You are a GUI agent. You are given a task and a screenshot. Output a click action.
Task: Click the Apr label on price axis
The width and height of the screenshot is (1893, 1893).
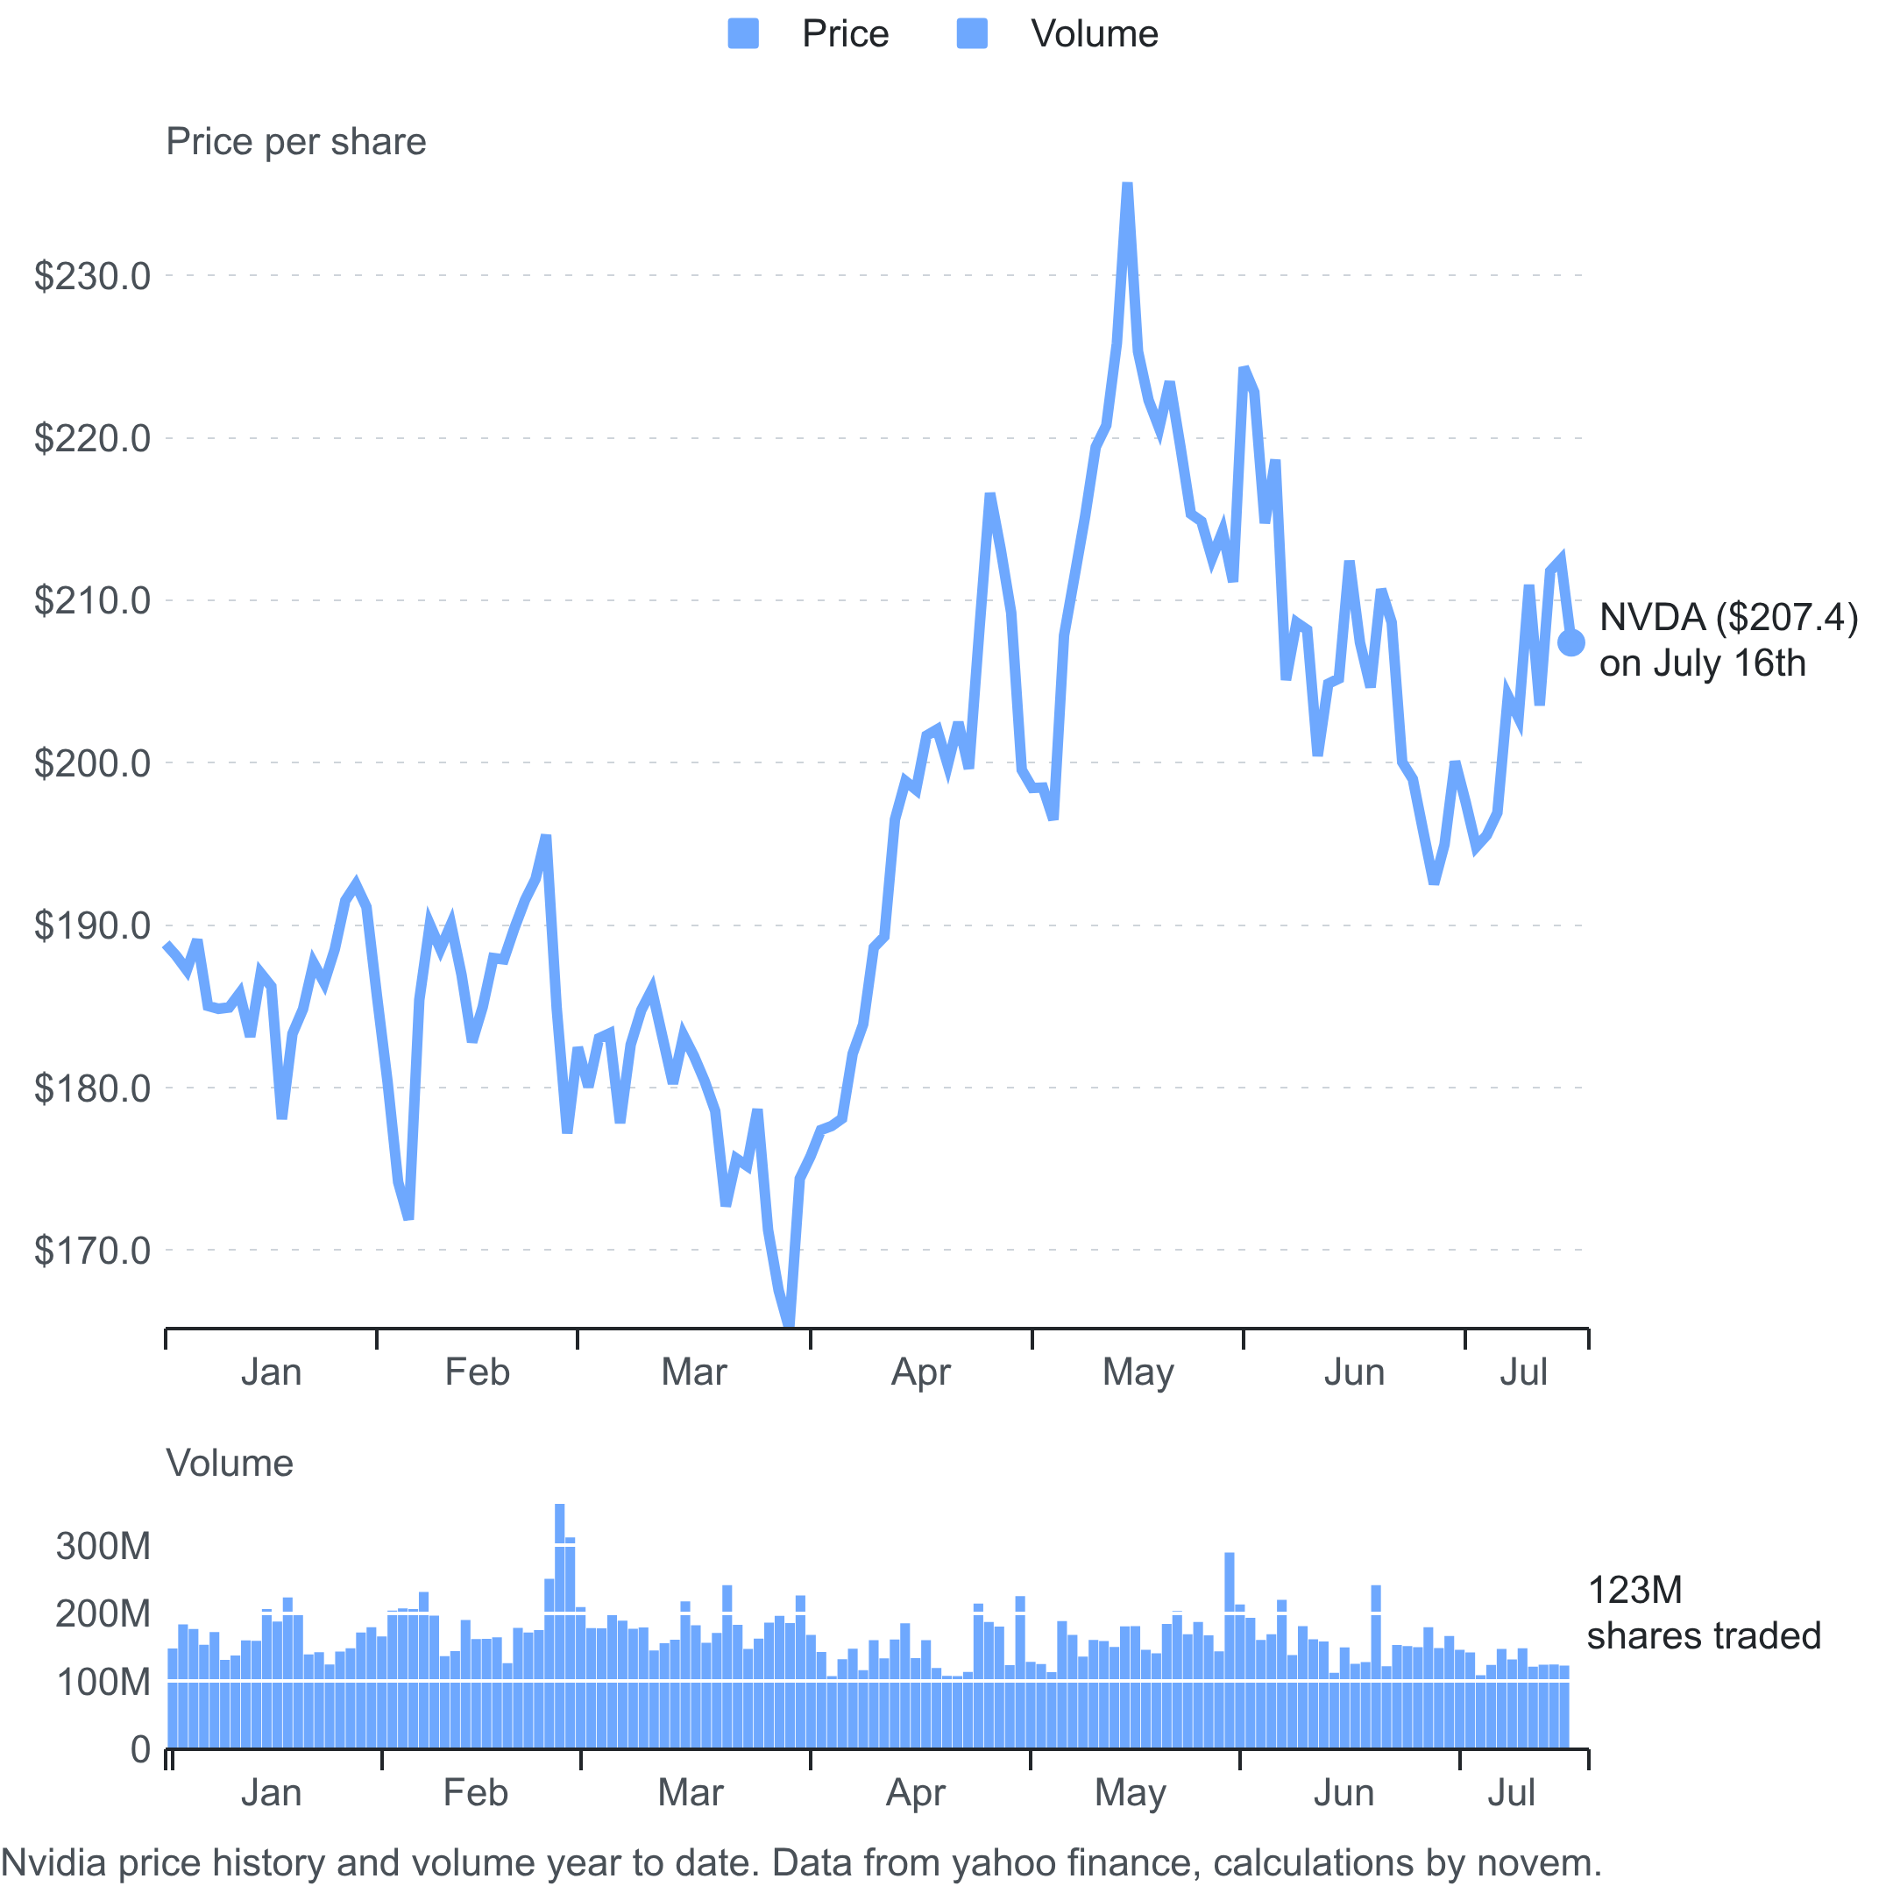[920, 1372]
